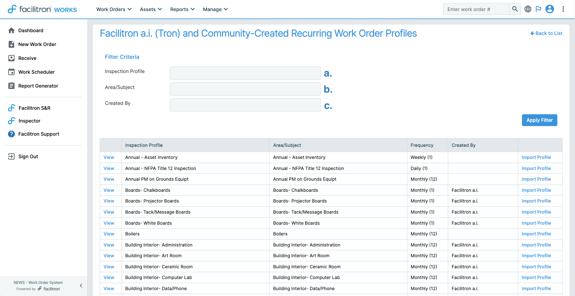Import Profile for Boards- White Boards
This screenshot has width=575, height=296.
pyautogui.click(x=536, y=223)
